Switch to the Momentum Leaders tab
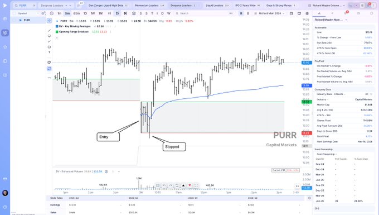 pos(149,6)
